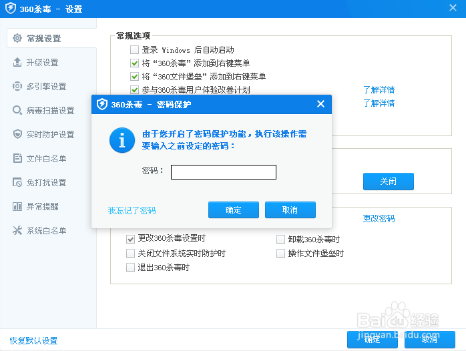Click the 系统白名单 tools icon
This screenshot has width=466, height=351.
(x=17, y=230)
